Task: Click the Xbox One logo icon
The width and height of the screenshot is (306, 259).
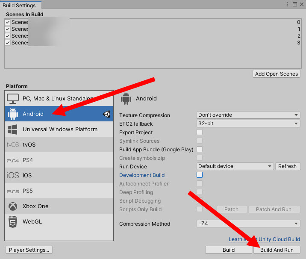Action: click(x=13, y=206)
